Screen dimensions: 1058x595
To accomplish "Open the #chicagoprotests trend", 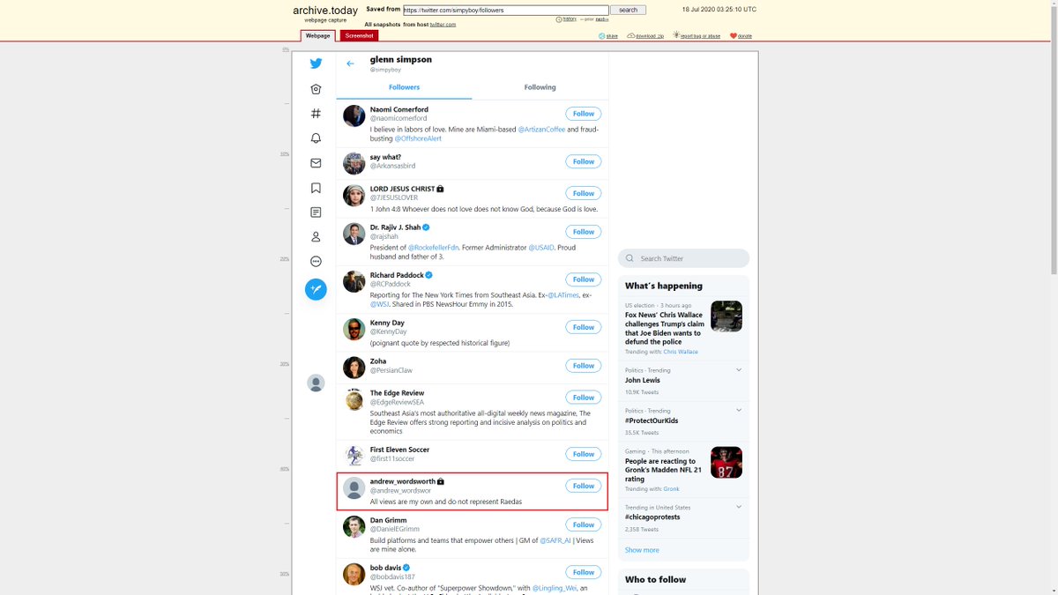I will pyautogui.click(x=652, y=517).
